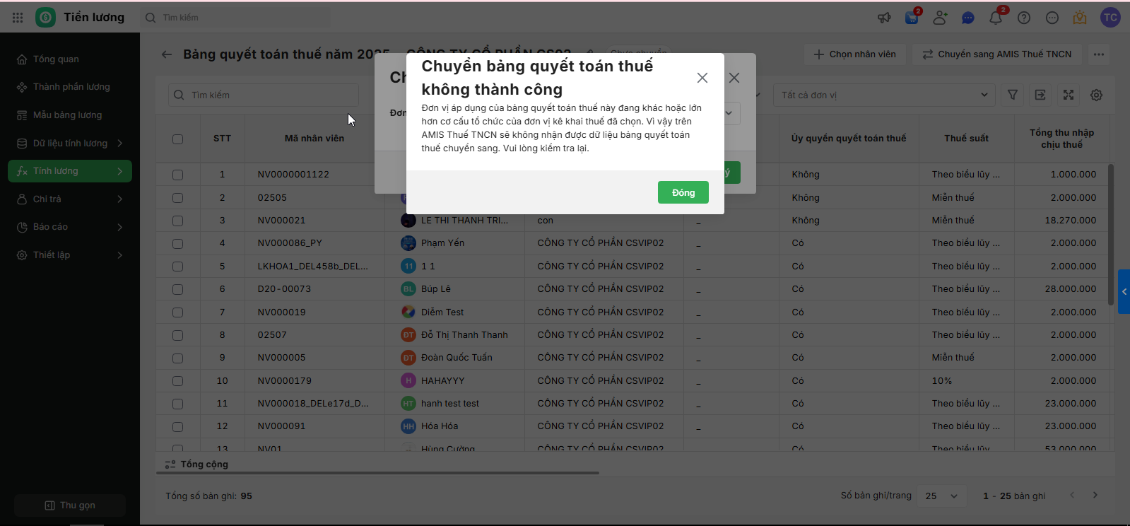The width and height of the screenshot is (1130, 526).
Task: Click the Tiền lương app logo
Action: coord(45,18)
